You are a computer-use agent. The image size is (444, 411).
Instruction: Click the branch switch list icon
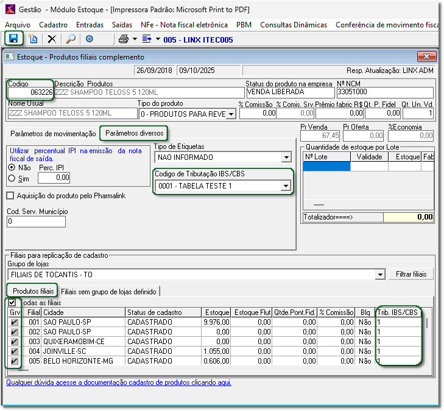coord(147,39)
